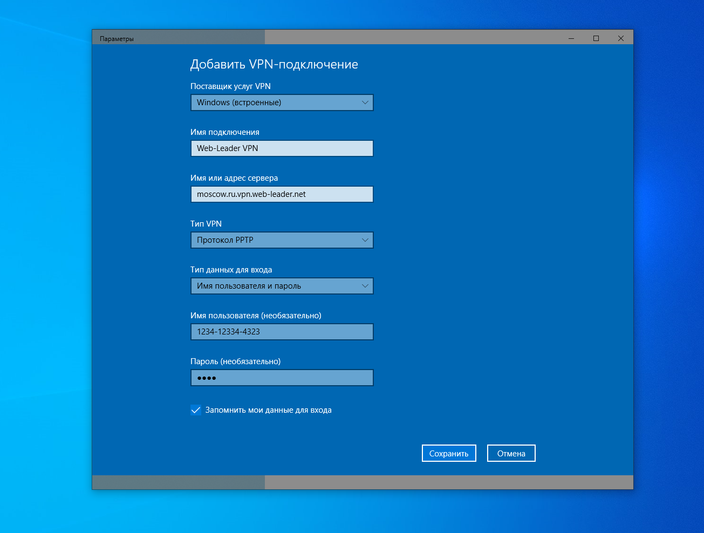Click the chevron on the VPN provider combo box
The image size is (704, 533).
365,102
